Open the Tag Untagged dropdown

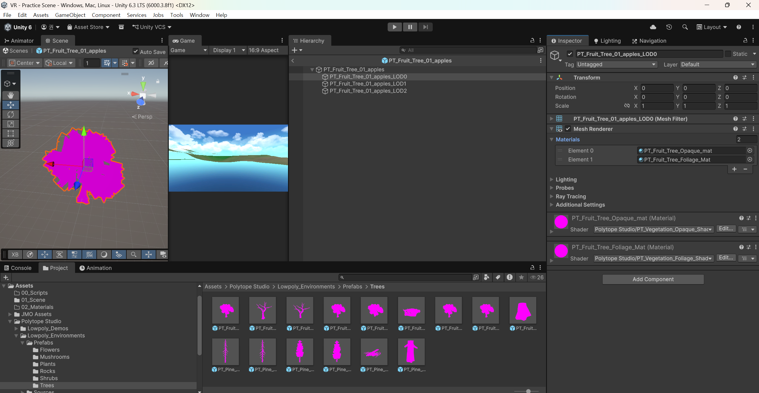tap(616, 64)
